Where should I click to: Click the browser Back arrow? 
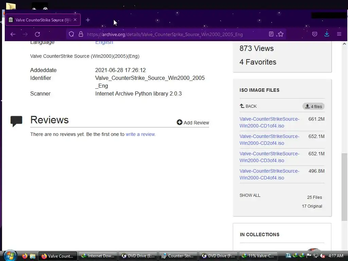coord(13,34)
